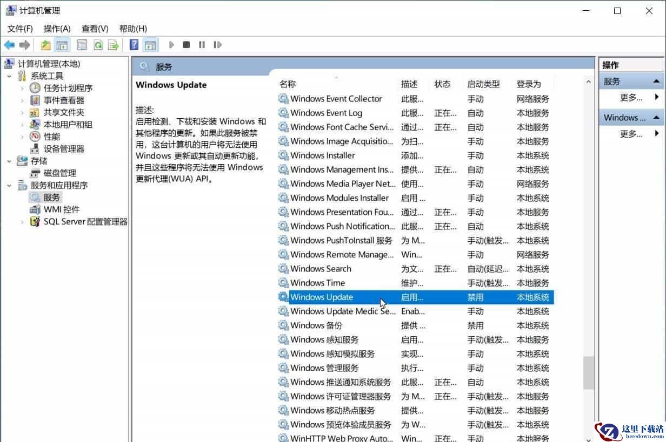Image resolution: width=666 pixels, height=442 pixels.
Task: Select 计算机管理(本地) root node
Action: 49,64
